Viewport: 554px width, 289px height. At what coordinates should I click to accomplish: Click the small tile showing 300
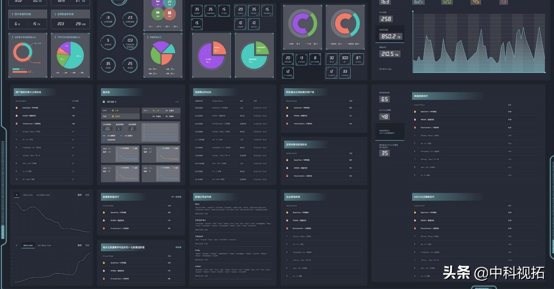(345, 58)
